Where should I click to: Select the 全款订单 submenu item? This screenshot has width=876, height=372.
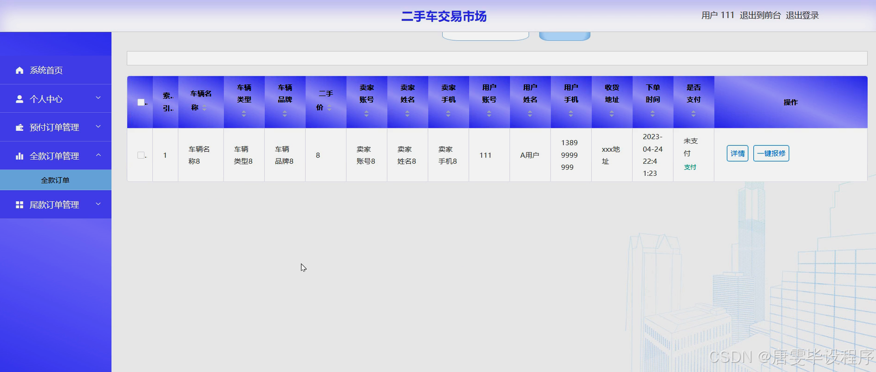[56, 180]
